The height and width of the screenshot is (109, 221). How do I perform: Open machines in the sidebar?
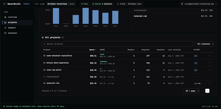[x=17, y=33]
